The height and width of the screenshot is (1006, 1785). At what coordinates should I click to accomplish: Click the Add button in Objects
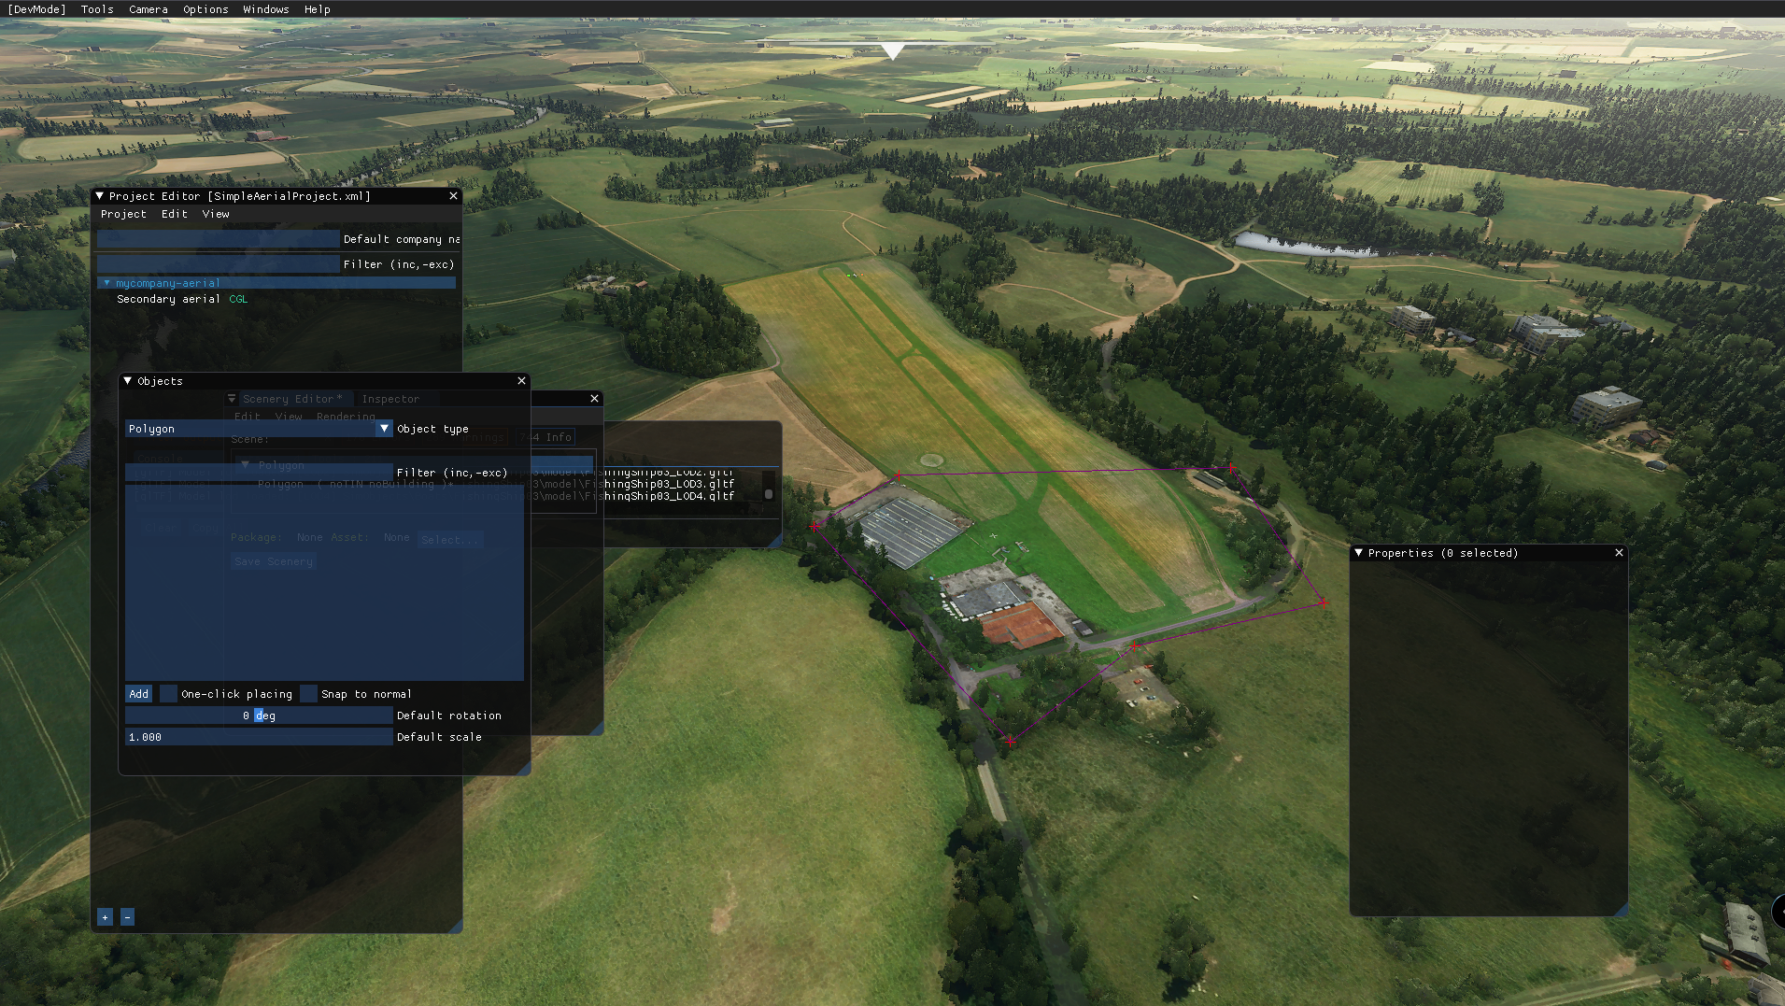tap(138, 694)
